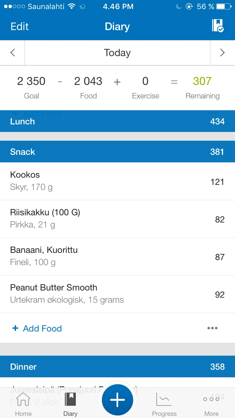The height and width of the screenshot is (418, 235).
Task: Select the Banaani, Kuorittu food entry
Action: (x=118, y=256)
